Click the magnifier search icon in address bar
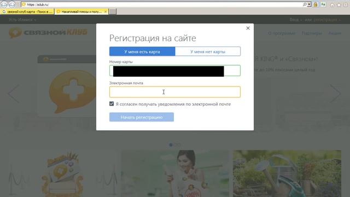 [x=305, y=4]
